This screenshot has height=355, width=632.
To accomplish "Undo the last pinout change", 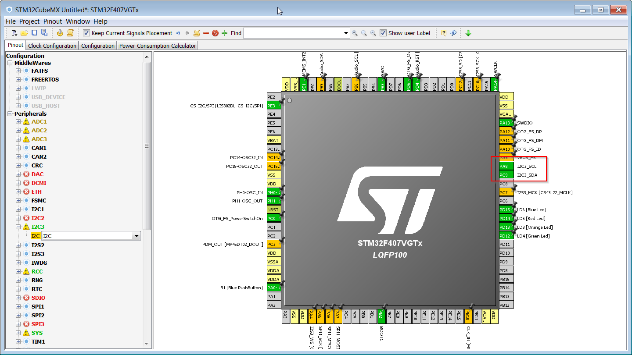I will 178,32.
